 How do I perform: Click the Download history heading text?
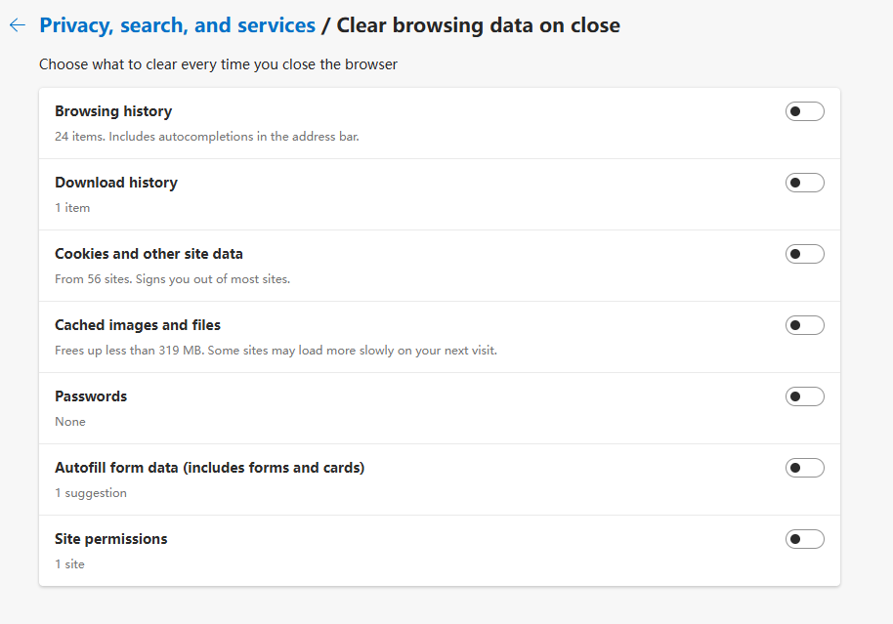pos(116,183)
